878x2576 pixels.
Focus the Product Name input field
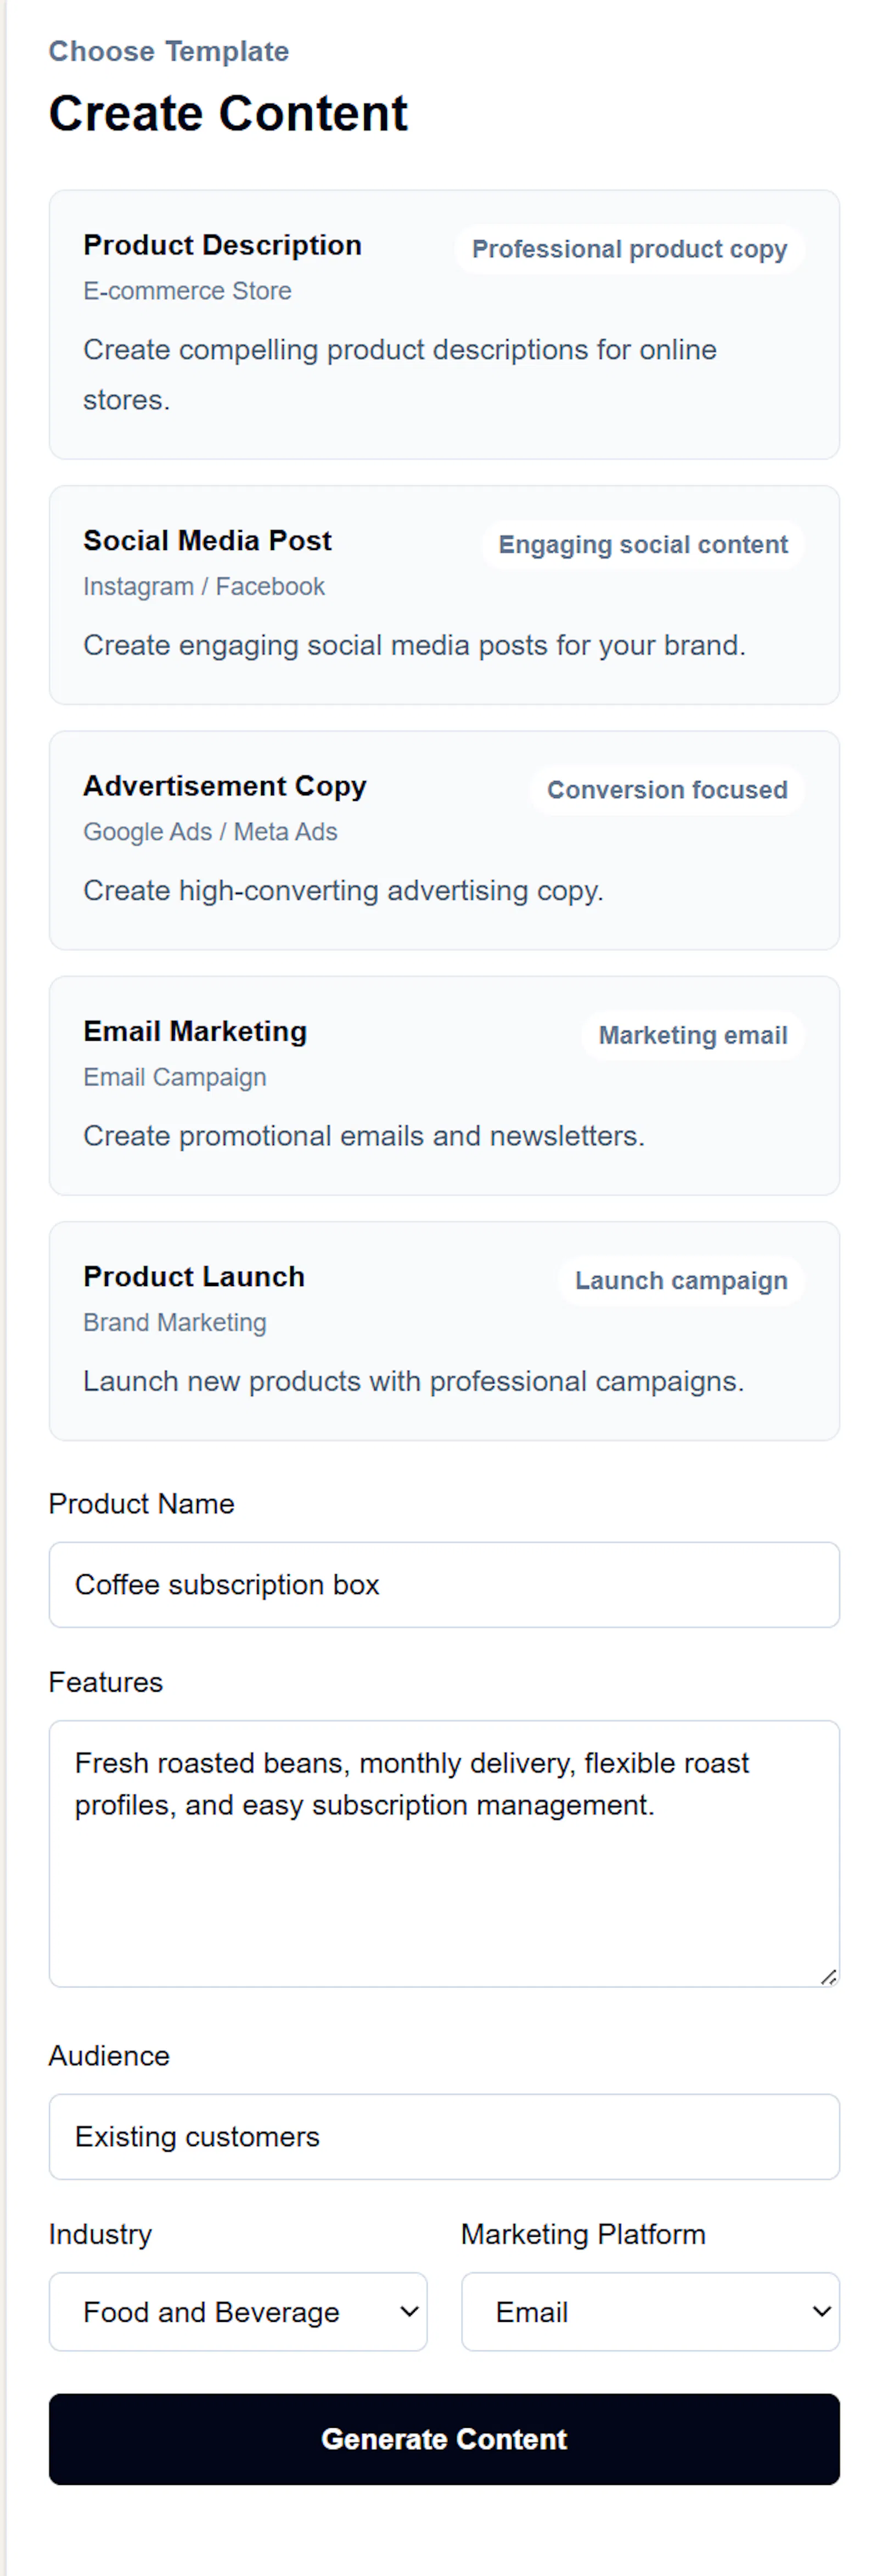444,1584
